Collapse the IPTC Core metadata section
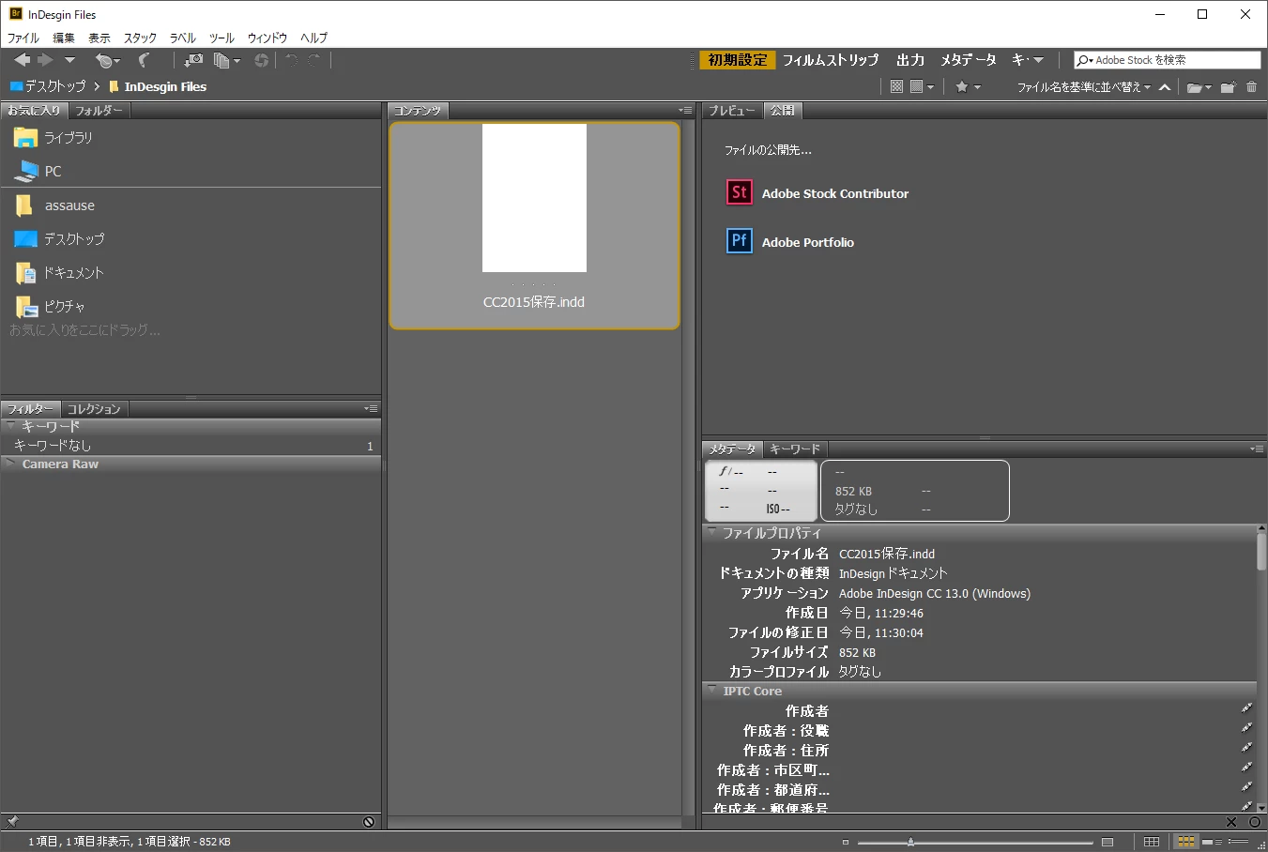 (712, 691)
